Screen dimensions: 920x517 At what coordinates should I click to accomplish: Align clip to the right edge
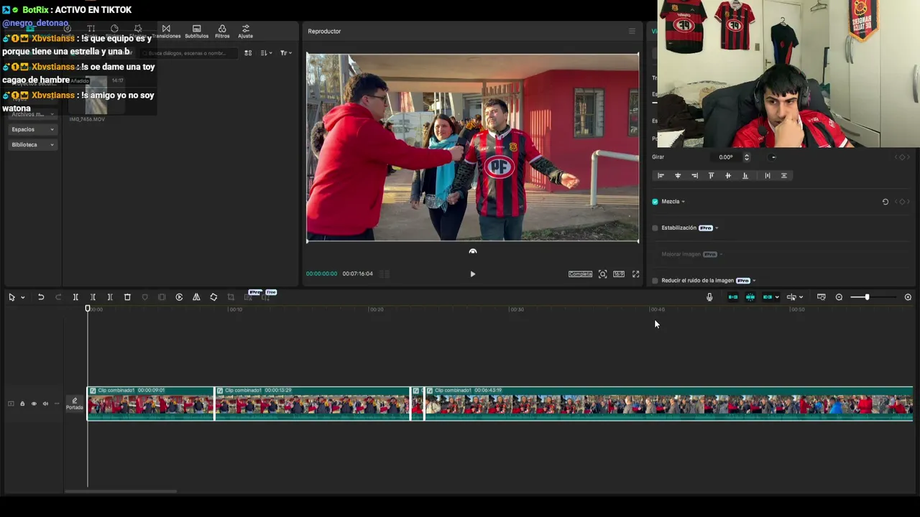coord(694,176)
